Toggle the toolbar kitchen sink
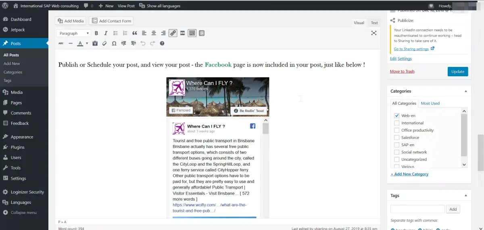This screenshot has height=230, width=484. point(192,33)
